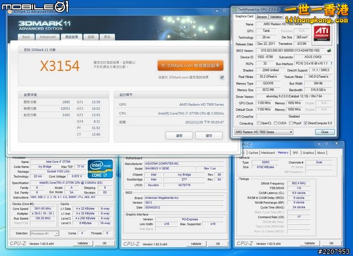Click the orange view results on 3DMark.com button
Viewport: 353px width, 256px height.
click(x=190, y=66)
